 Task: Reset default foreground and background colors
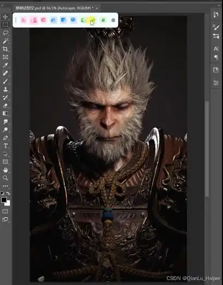pyautogui.click(x=2, y=193)
